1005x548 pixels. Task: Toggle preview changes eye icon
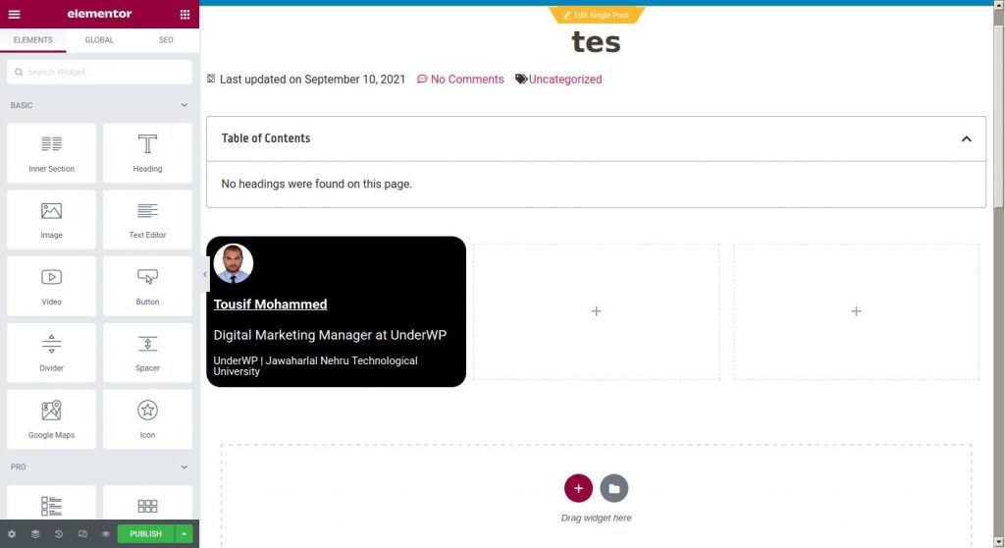[x=106, y=534]
